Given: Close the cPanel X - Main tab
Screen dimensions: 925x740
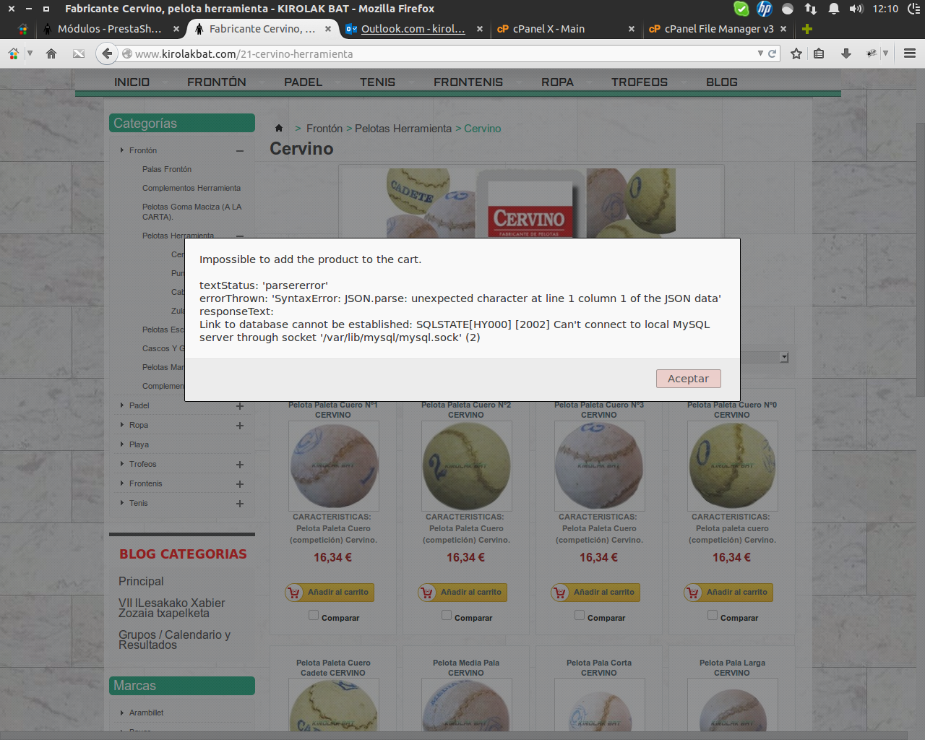Looking at the screenshot, I should tap(632, 29).
